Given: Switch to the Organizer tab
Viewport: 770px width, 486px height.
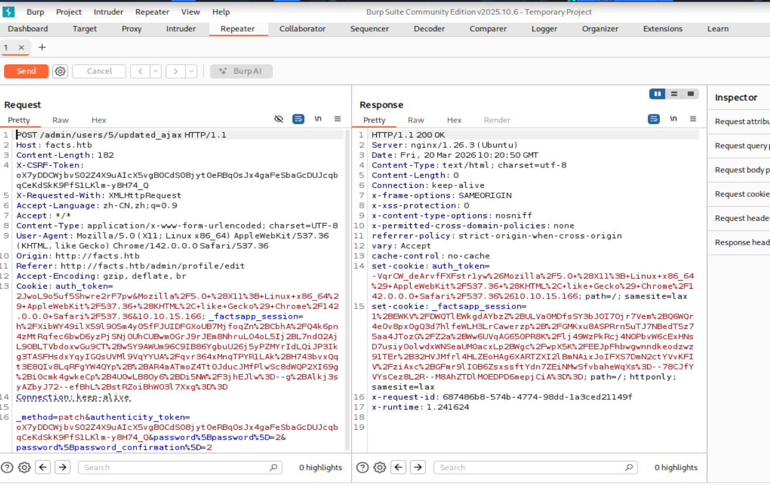Looking at the screenshot, I should 600,29.
